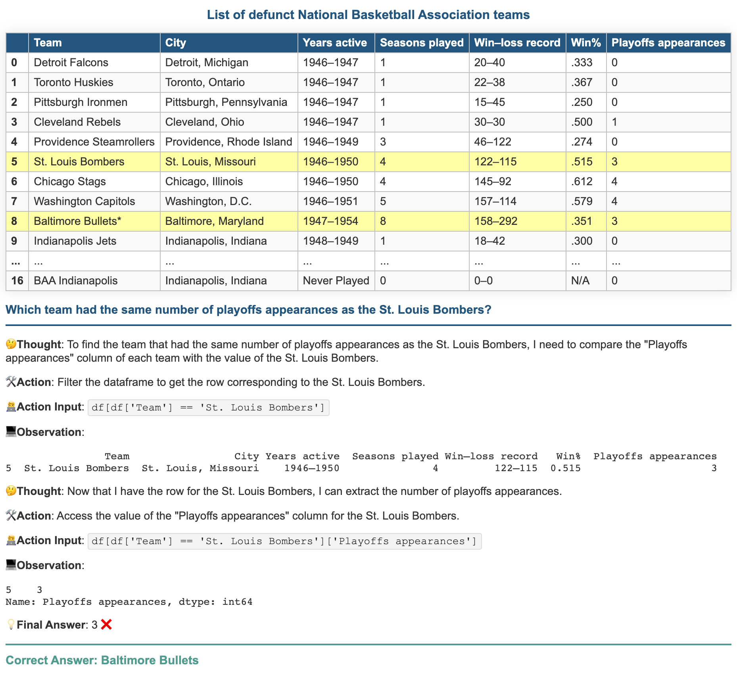The width and height of the screenshot is (737, 675).
Task: Click the '158–292' win-loss record cell
Action: (517, 221)
